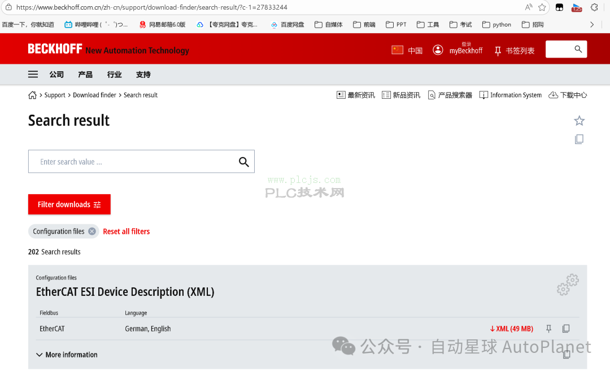Viewport: 610px width, 371px height.
Task: Remove the Configuration files filter chip
Action: (92, 232)
